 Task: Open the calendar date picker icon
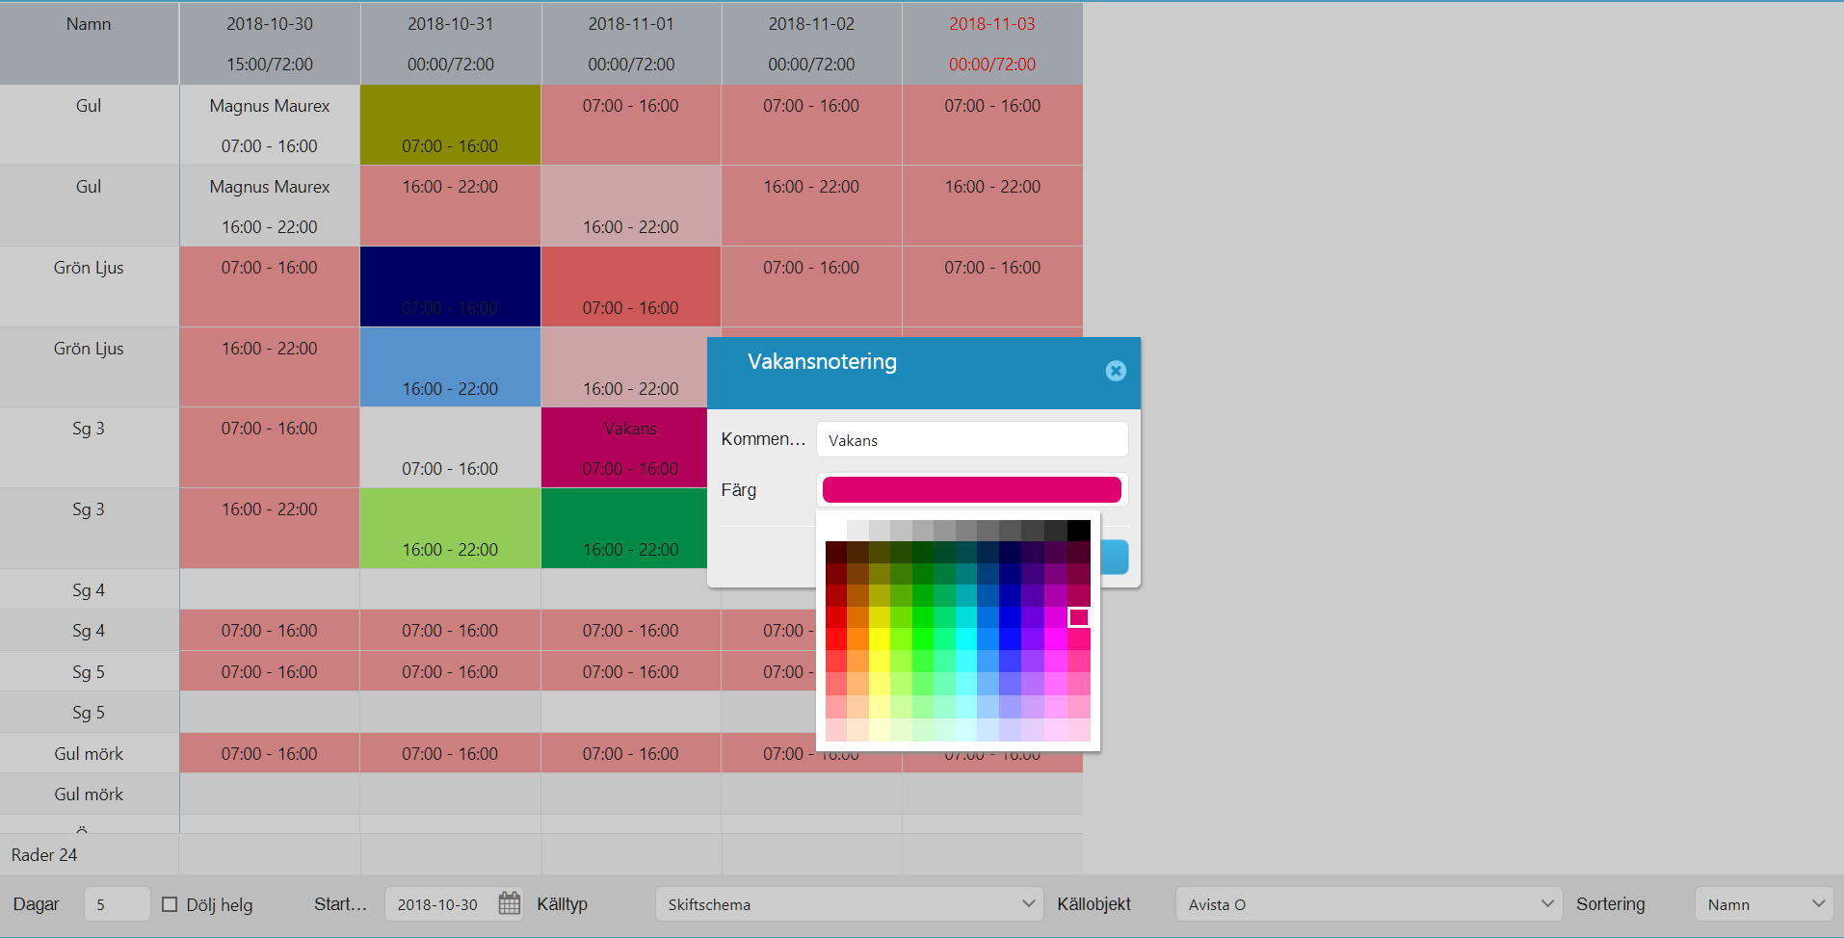coord(510,903)
